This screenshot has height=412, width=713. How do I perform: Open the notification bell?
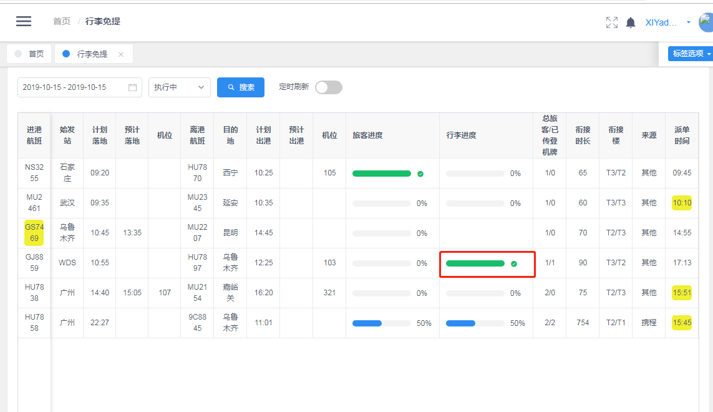click(631, 22)
